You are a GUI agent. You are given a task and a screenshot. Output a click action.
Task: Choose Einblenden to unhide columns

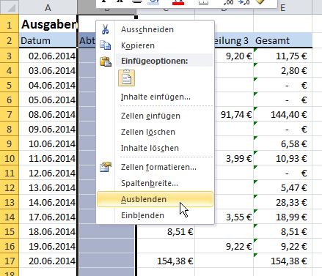click(x=155, y=215)
